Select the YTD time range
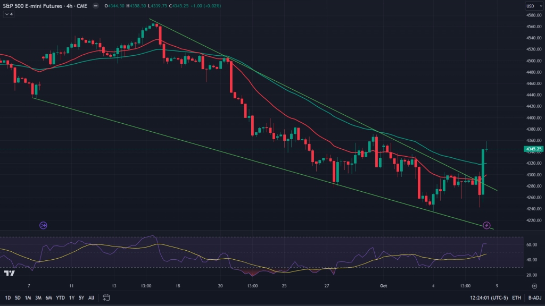This screenshot has height=306, width=545. [x=60, y=297]
